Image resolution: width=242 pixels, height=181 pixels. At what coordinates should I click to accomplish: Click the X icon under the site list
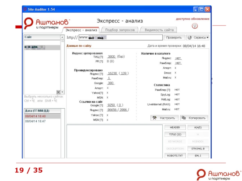click(58, 92)
